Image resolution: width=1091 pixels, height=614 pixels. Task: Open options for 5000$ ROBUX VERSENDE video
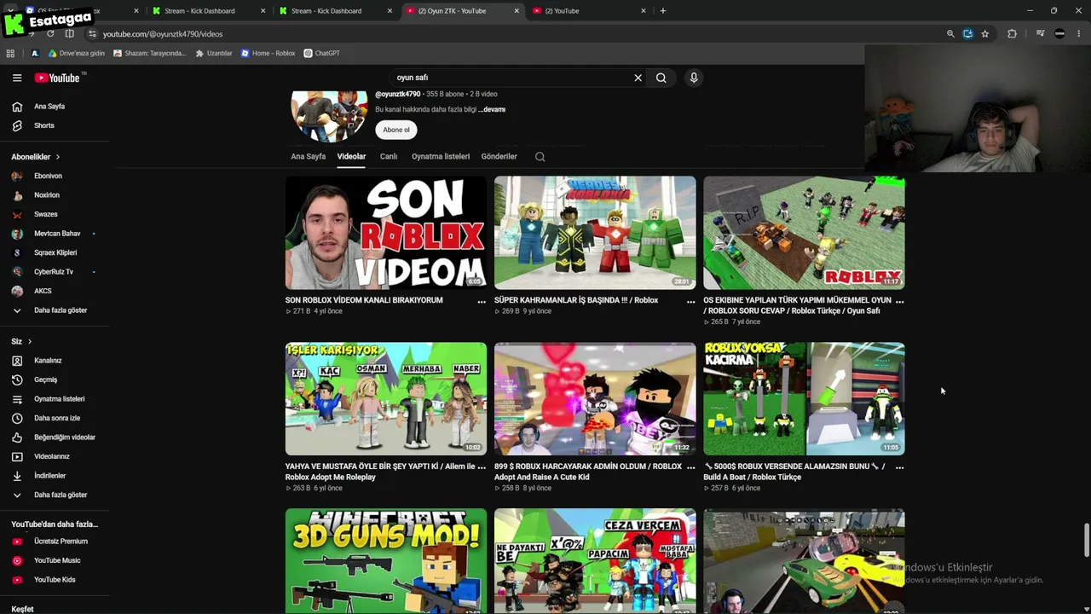point(899,467)
